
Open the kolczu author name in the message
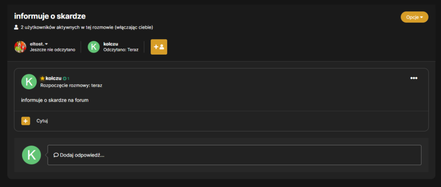coord(53,78)
